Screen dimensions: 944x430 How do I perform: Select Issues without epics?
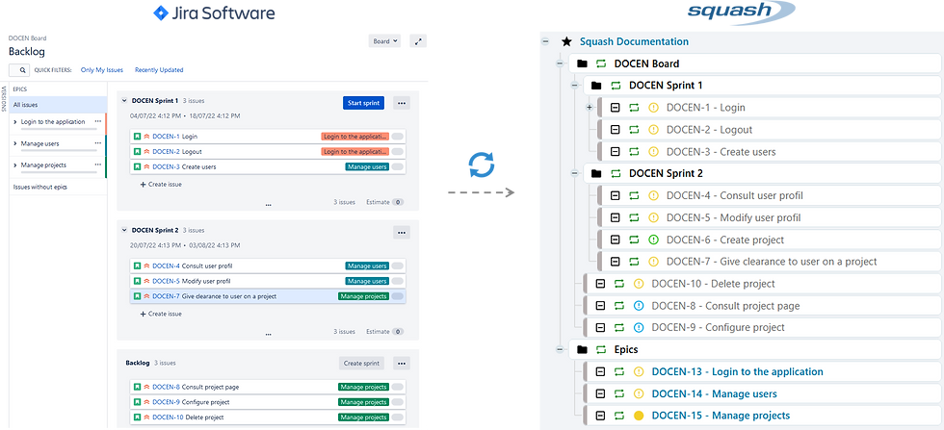tap(40, 187)
